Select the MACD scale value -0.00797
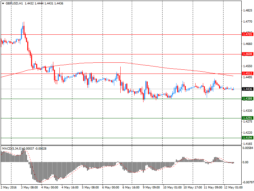Screen dimensions: 254x191 (248, 182)
